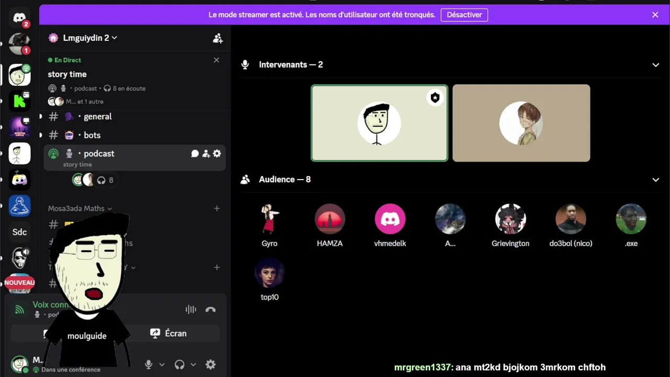
Task: Open podcast channel chat bubble icon
Action: point(195,153)
